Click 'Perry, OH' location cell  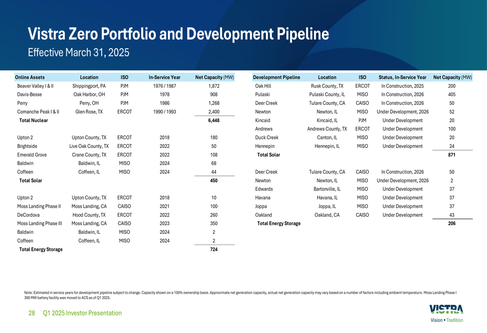[x=89, y=103]
